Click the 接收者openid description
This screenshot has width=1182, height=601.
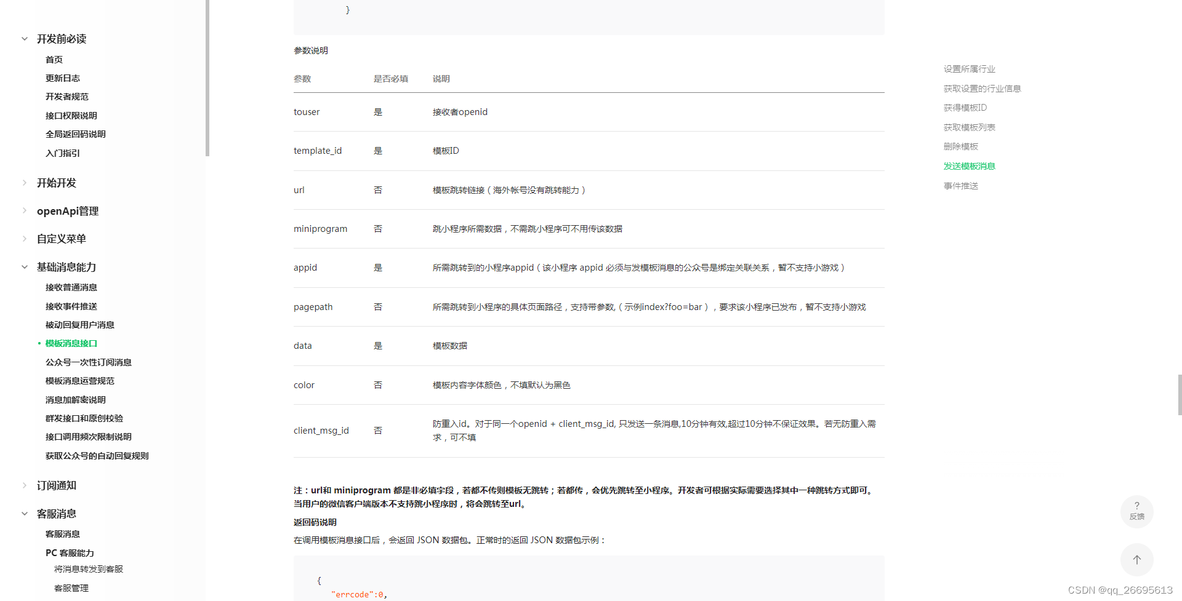click(x=460, y=112)
